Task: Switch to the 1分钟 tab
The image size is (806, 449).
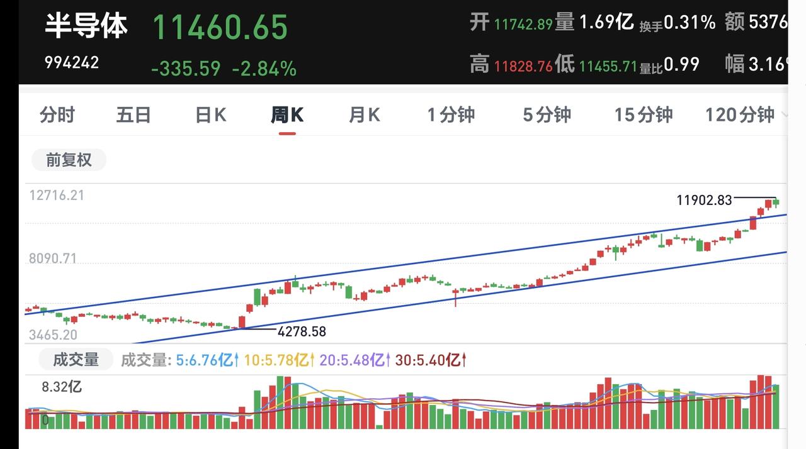Action: pos(451,115)
